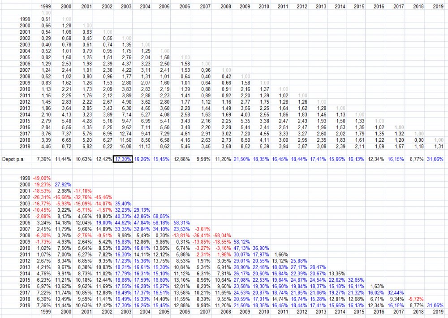The width and height of the screenshot is (448, 318).
Task: Click Depot p.a. value 9,98% for 2007
Action: tap(203, 159)
